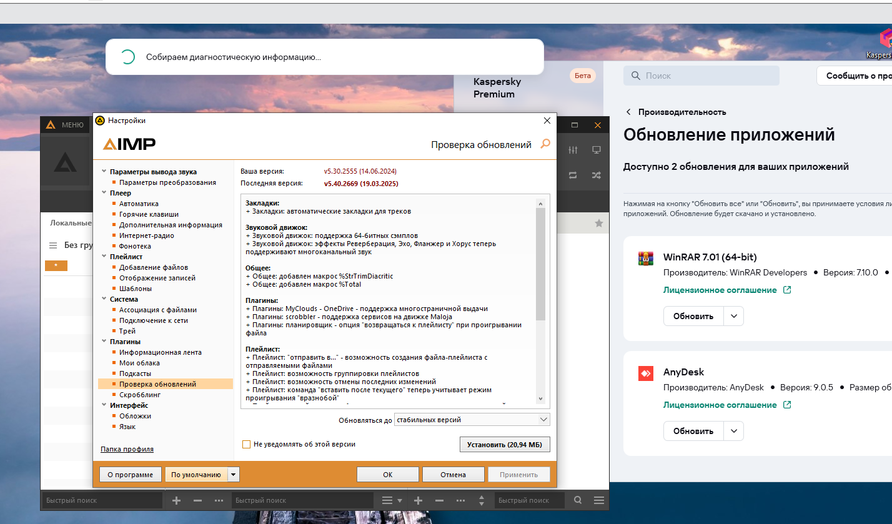Click the AIMP triangle logo in the player
The height and width of the screenshot is (524, 892).
coord(65,162)
